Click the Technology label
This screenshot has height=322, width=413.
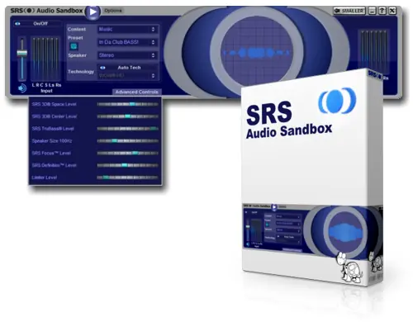pyautogui.click(x=81, y=72)
